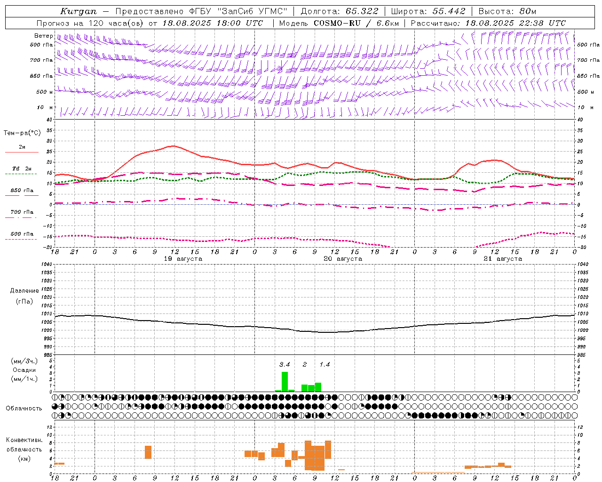Click the "Ветер" wind panel label
This screenshot has width=602, height=482.
[43, 36]
